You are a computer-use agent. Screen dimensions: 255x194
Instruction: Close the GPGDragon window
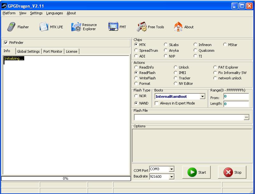pyautogui.click(x=249, y=6)
